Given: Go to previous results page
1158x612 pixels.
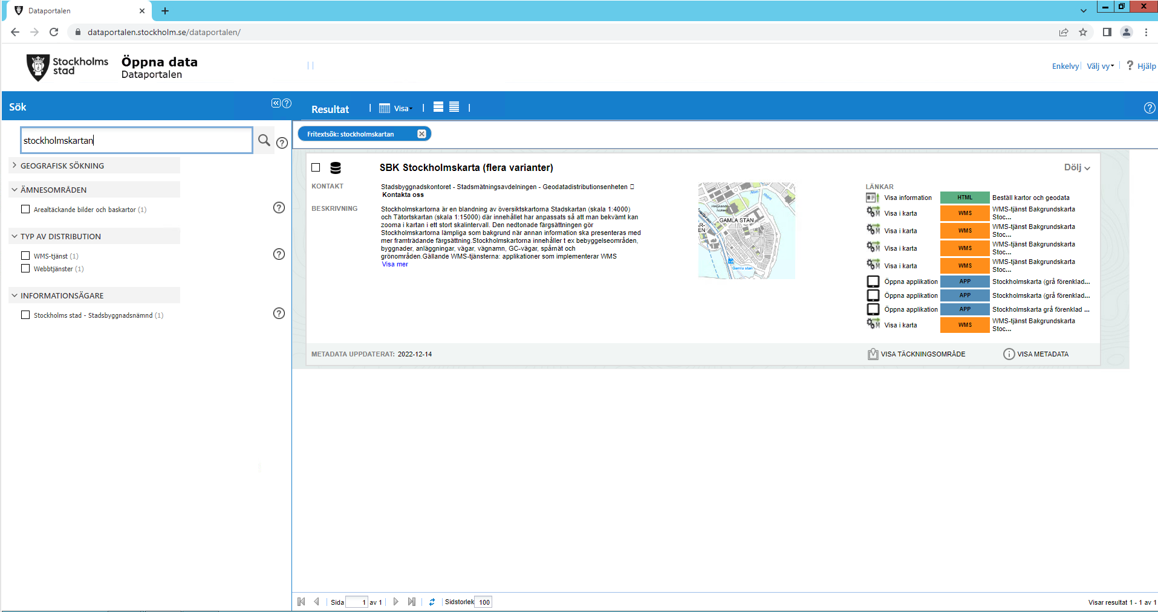Looking at the screenshot, I should pos(316,602).
